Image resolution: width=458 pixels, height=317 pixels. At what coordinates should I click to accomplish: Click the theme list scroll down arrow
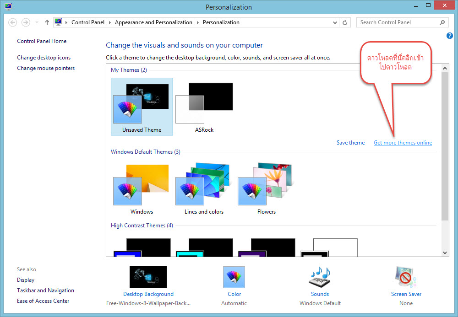445,253
